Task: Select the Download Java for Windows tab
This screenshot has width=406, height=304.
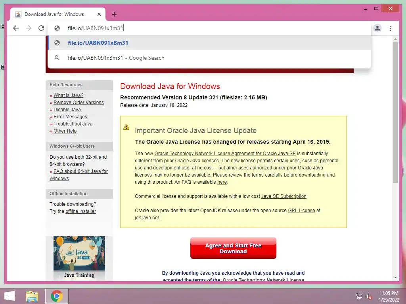Action: coord(58,14)
